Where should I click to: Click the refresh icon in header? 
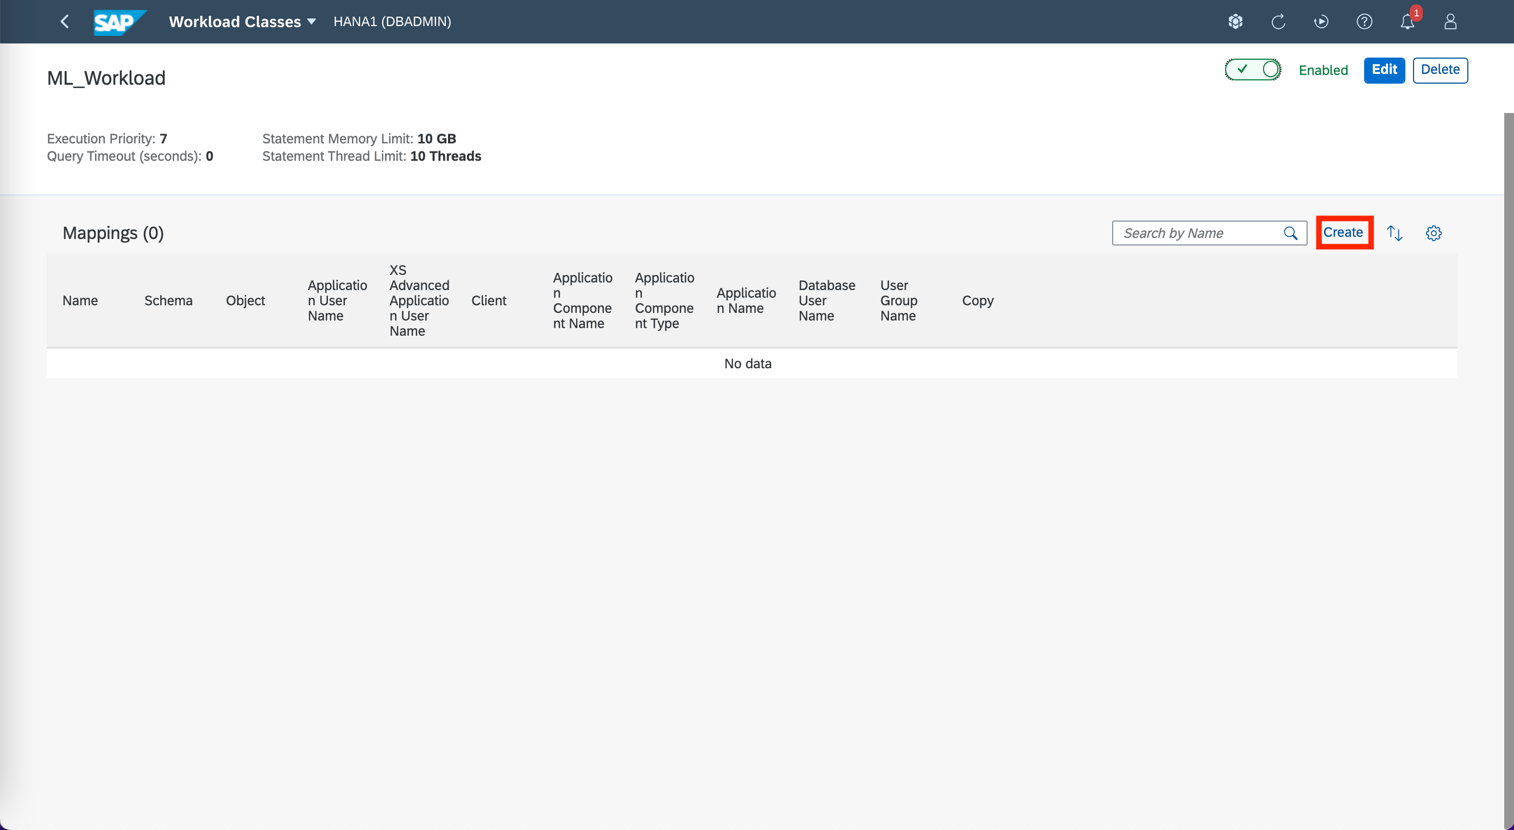(x=1278, y=22)
